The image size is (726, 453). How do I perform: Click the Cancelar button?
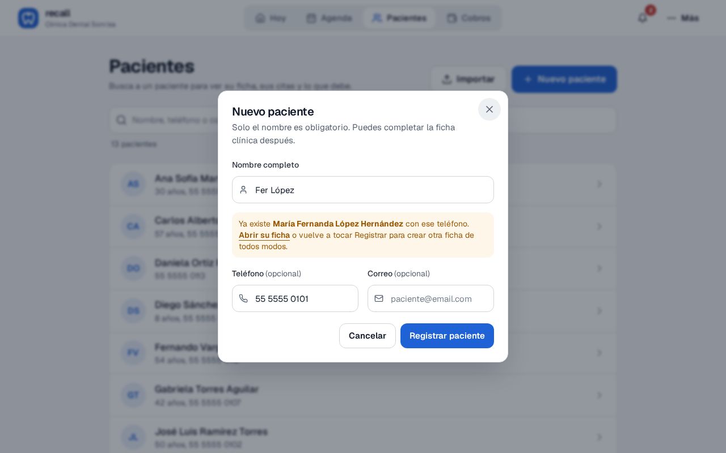368,336
